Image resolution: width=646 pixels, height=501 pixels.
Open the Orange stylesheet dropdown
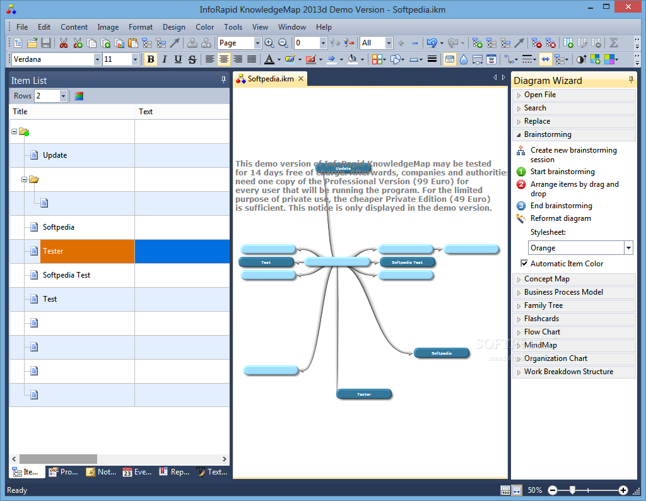628,248
